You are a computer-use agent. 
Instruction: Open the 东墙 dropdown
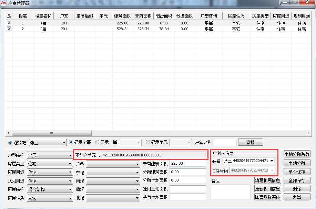[x=113, y=173]
